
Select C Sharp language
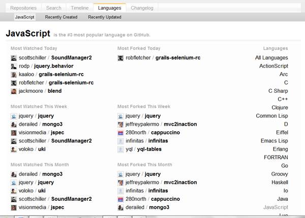click(x=278, y=91)
